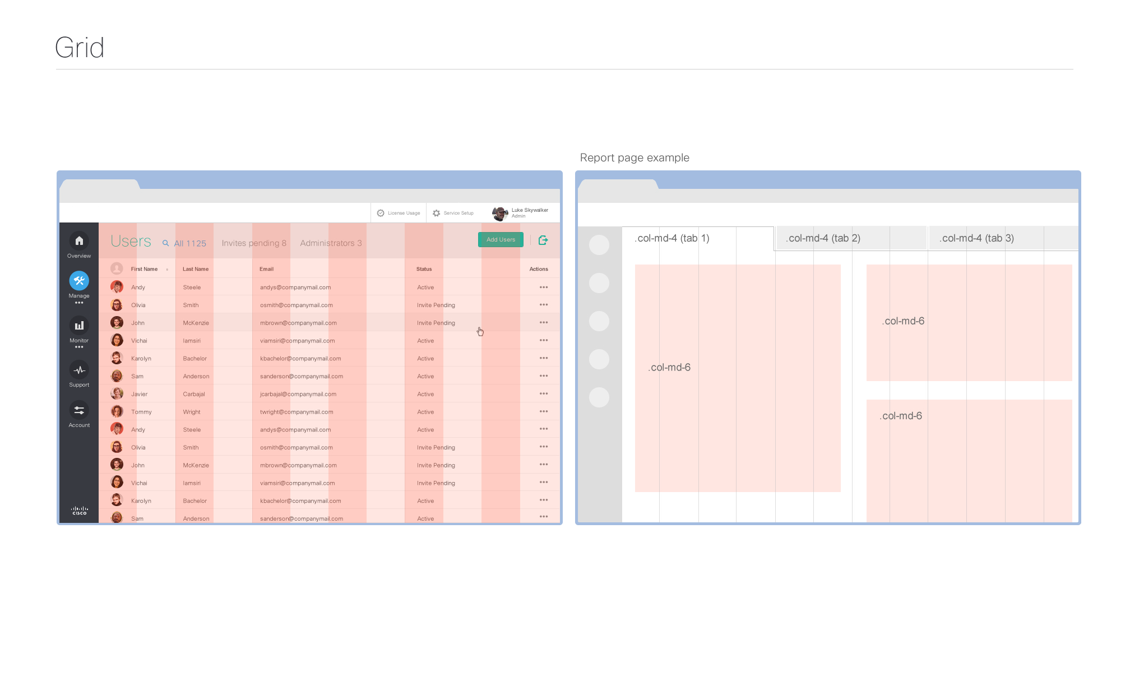Select the .col-md-4 (tab 2) tab
Image resolution: width=1130 pixels, height=686 pixels.
(823, 238)
